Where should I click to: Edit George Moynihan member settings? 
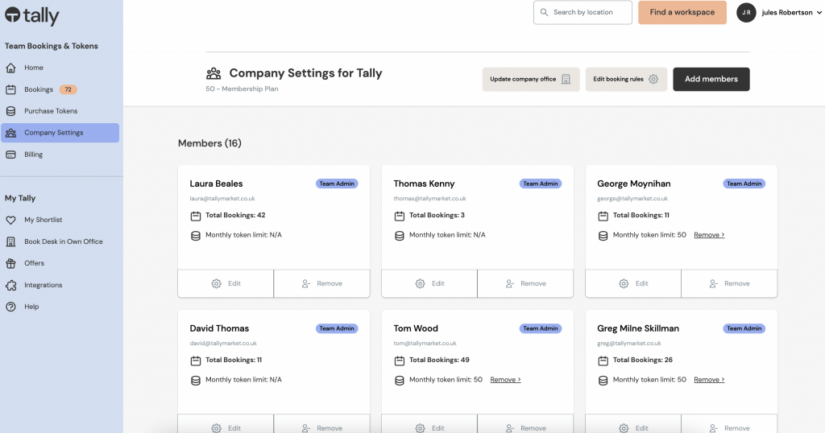633,284
